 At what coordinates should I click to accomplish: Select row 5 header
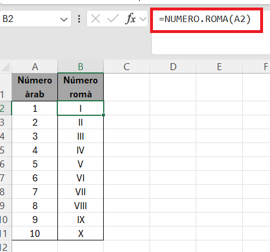pyautogui.click(x=5, y=150)
